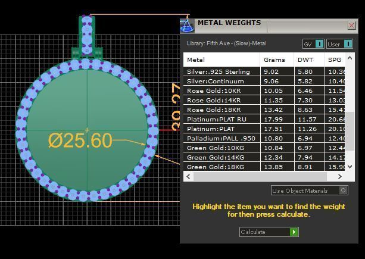
Task: Click the Ø25.60 diameter dimension text
Action: click(x=80, y=141)
